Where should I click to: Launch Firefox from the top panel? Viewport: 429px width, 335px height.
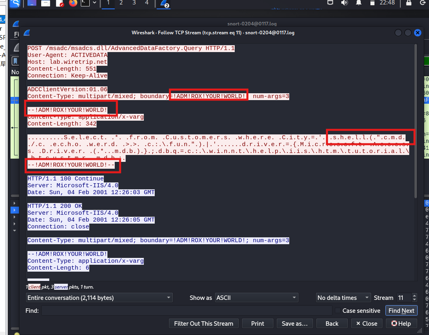73,3
